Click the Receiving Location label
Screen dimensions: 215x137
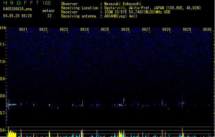pyautogui.click(x=80, y=8)
